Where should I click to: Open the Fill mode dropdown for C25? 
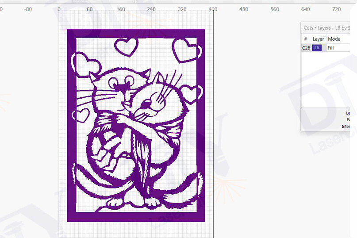(x=338, y=48)
